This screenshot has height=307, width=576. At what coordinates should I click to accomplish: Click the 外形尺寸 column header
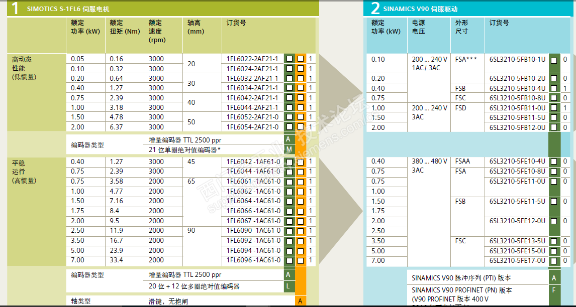coord(462,27)
